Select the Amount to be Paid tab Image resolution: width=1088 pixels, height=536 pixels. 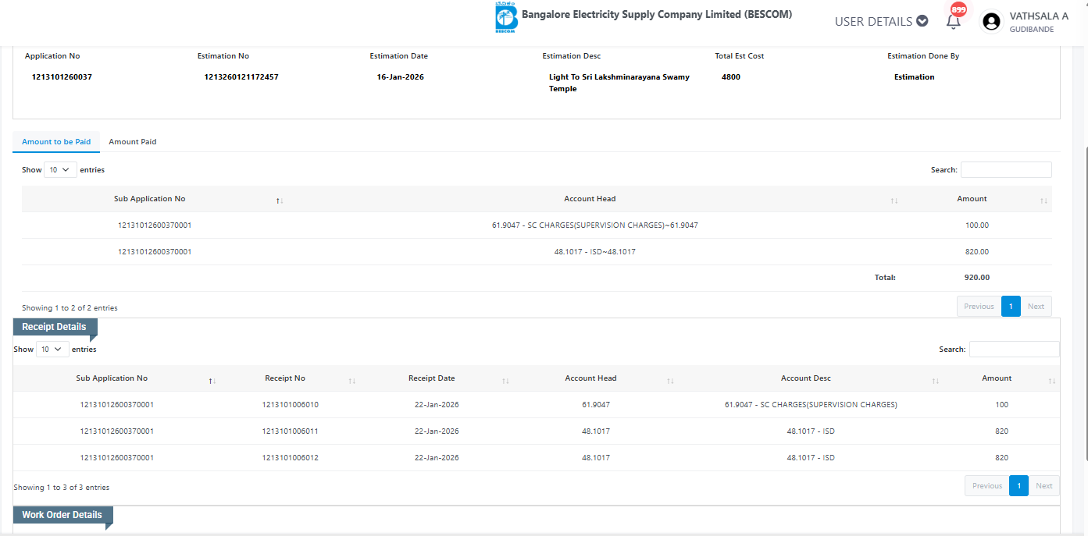[x=56, y=142]
